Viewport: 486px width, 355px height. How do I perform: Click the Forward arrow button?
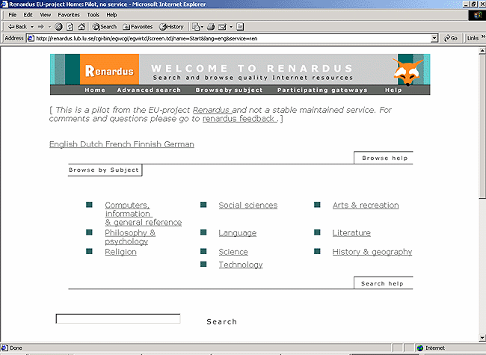point(41,27)
